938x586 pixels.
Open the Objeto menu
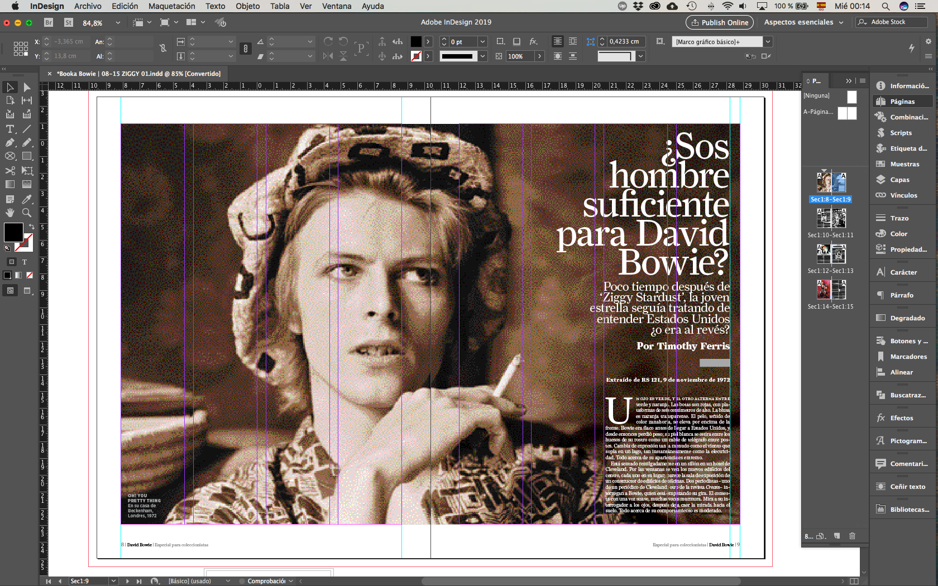[247, 6]
